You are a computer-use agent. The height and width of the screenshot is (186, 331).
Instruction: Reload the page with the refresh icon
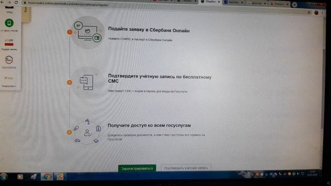pos(16,3)
